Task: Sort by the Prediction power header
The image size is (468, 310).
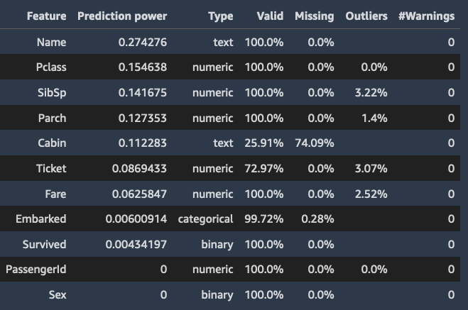Action: click(122, 16)
